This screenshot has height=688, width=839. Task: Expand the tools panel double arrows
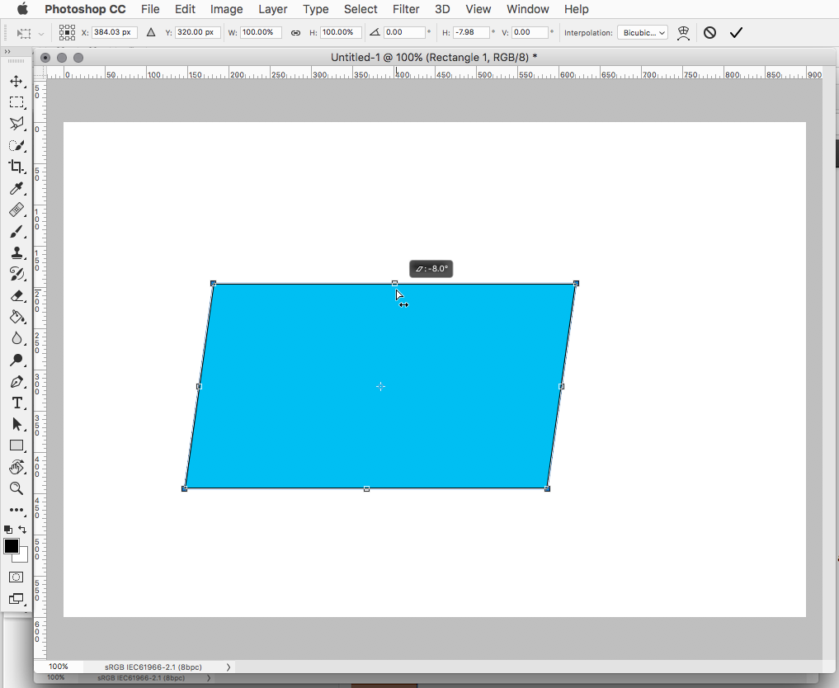point(7,51)
